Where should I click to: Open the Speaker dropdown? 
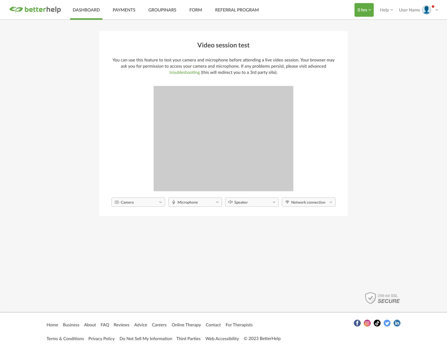click(252, 202)
